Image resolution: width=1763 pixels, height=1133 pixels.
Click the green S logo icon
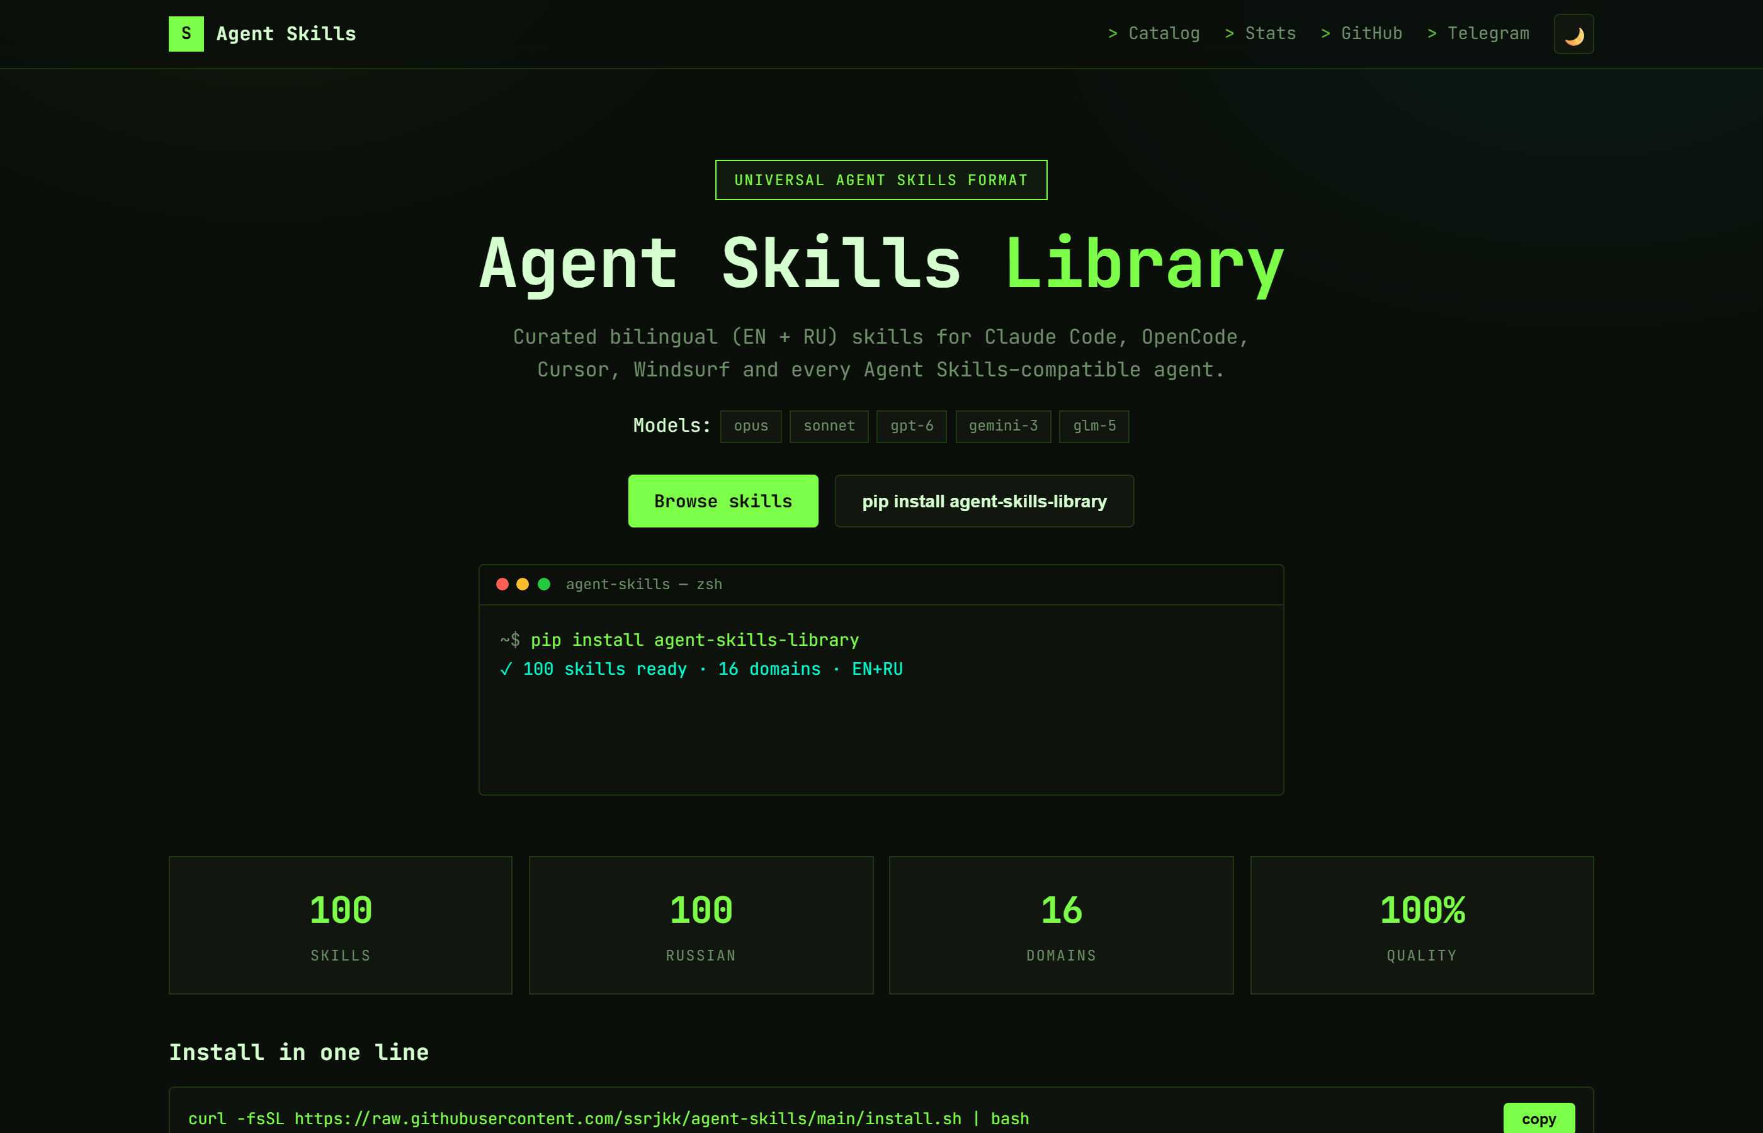pos(186,34)
